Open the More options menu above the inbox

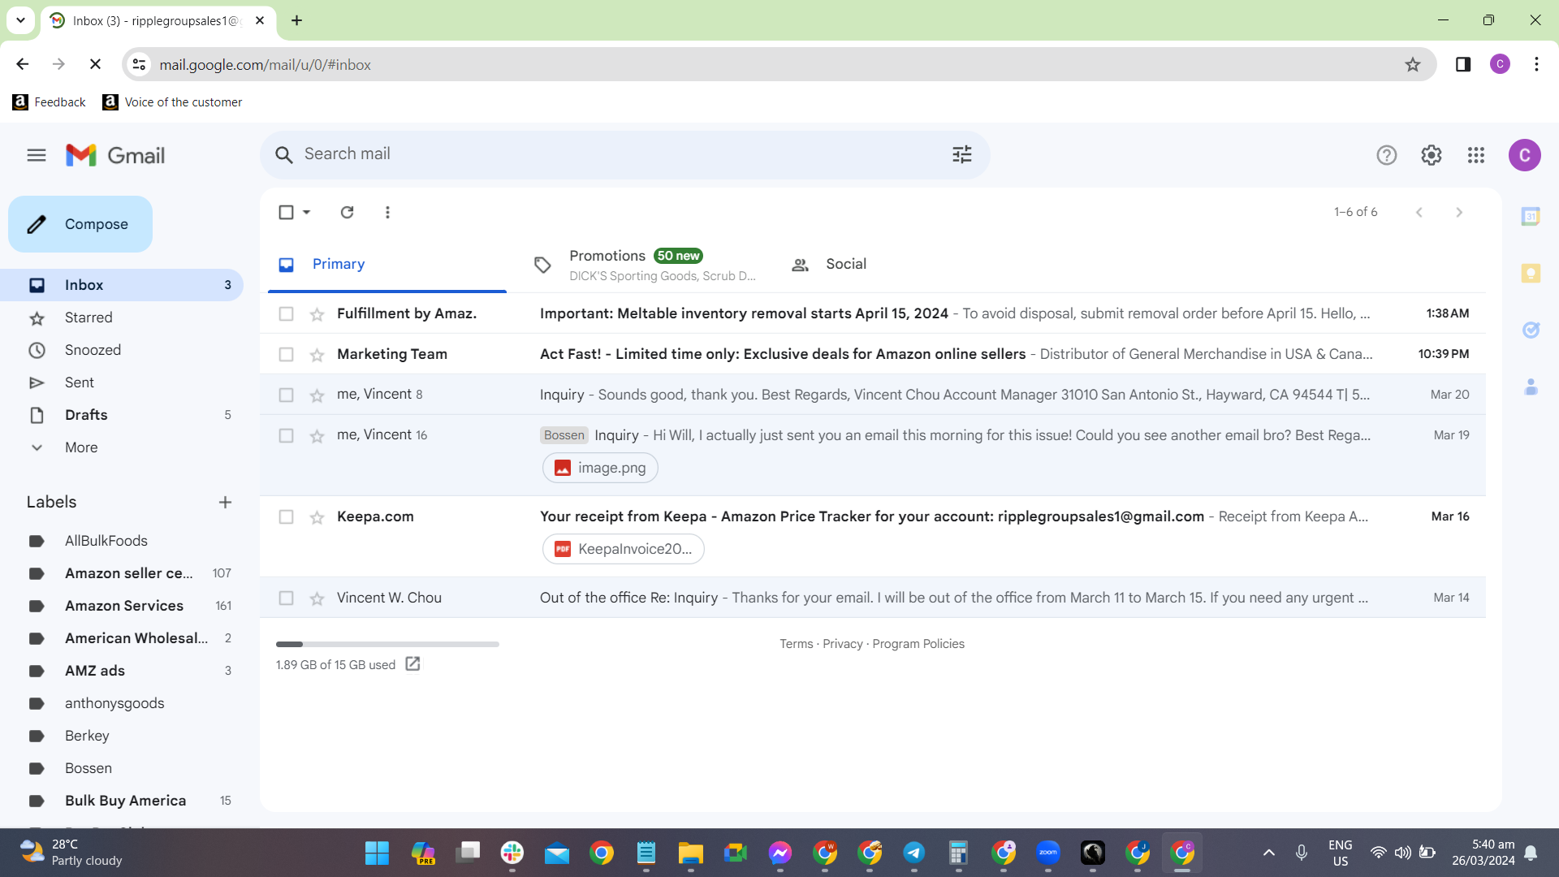387,212
